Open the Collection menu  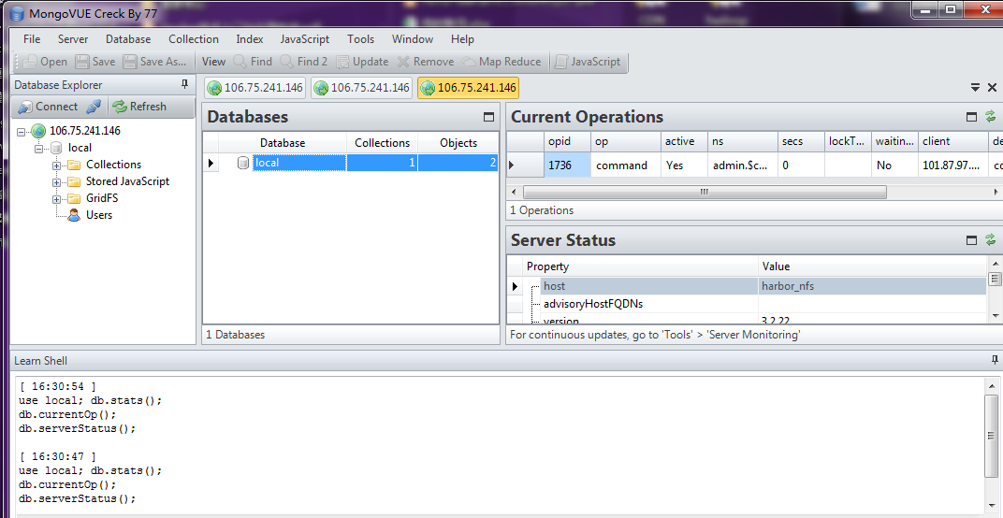tap(193, 39)
